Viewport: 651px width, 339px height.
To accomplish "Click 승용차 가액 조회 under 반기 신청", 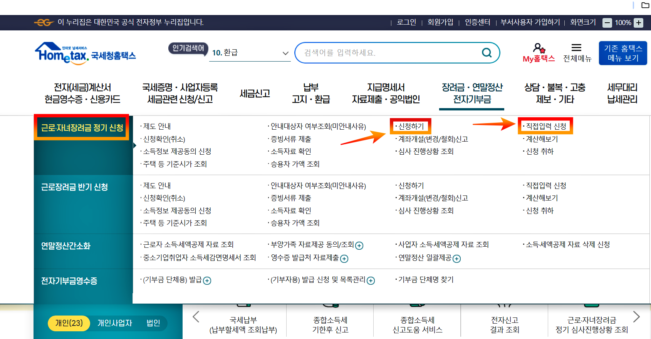I will click(x=295, y=223).
